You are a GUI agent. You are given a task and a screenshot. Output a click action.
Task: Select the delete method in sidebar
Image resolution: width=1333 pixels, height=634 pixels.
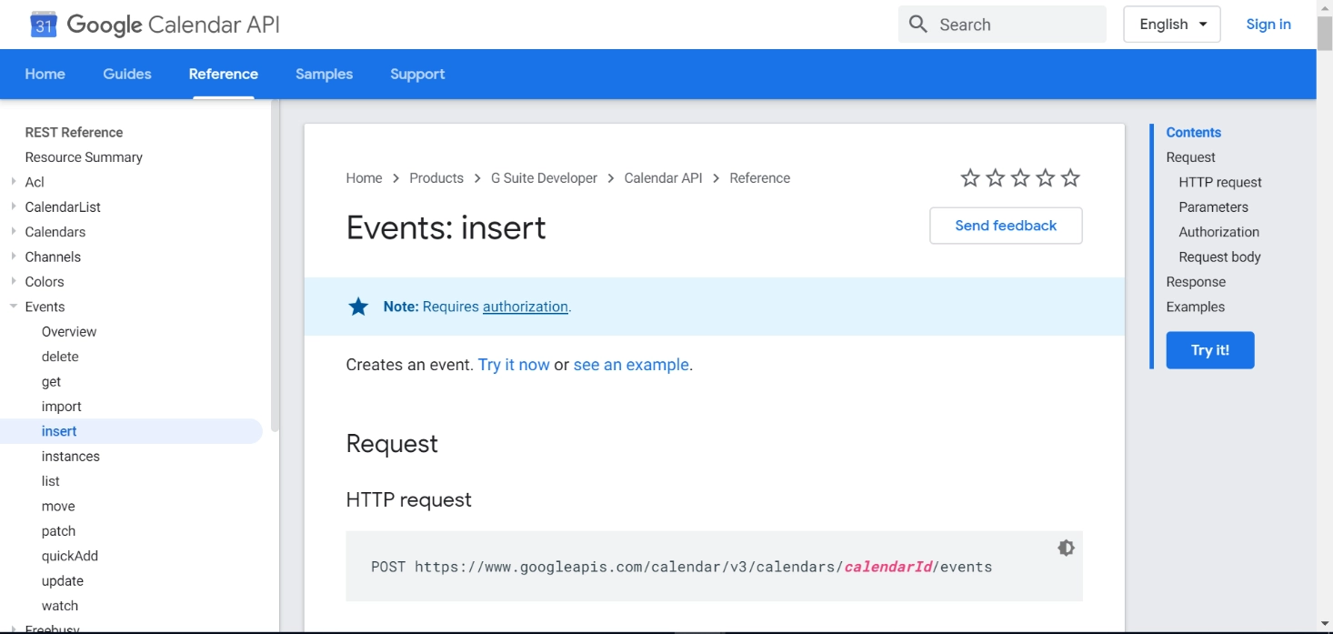60,357
